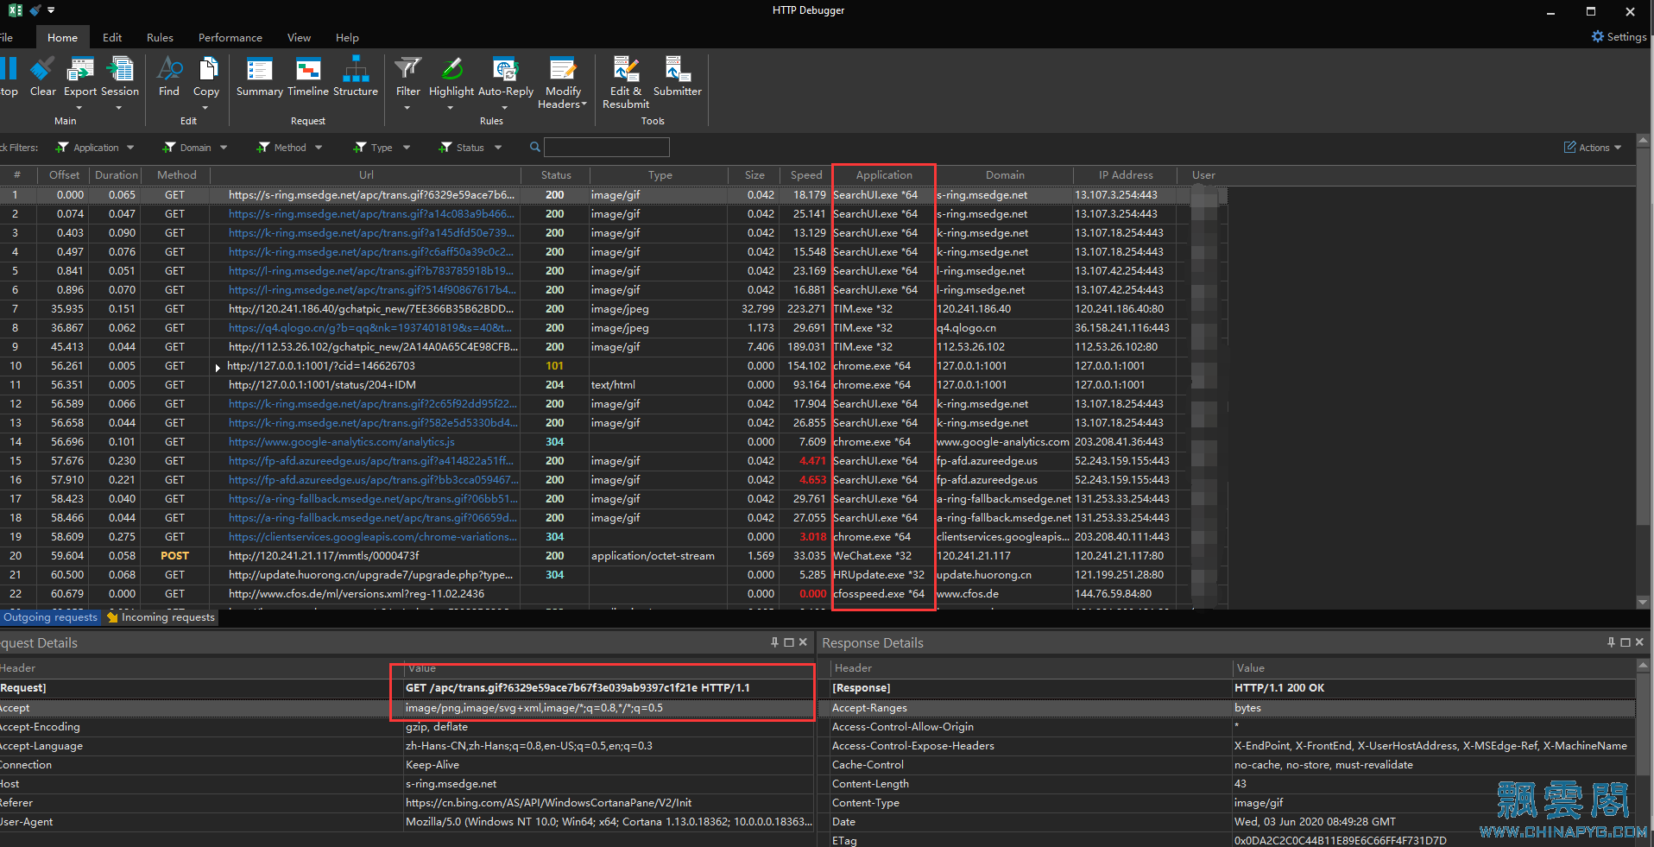Image resolution: width=1654 pixels, height=847 pixels.
Task: Sort by the Domain column header
Action: click(1005, 174)
